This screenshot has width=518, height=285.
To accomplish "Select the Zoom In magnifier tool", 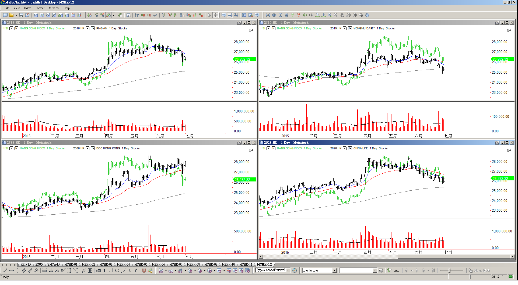I will 330,15.
